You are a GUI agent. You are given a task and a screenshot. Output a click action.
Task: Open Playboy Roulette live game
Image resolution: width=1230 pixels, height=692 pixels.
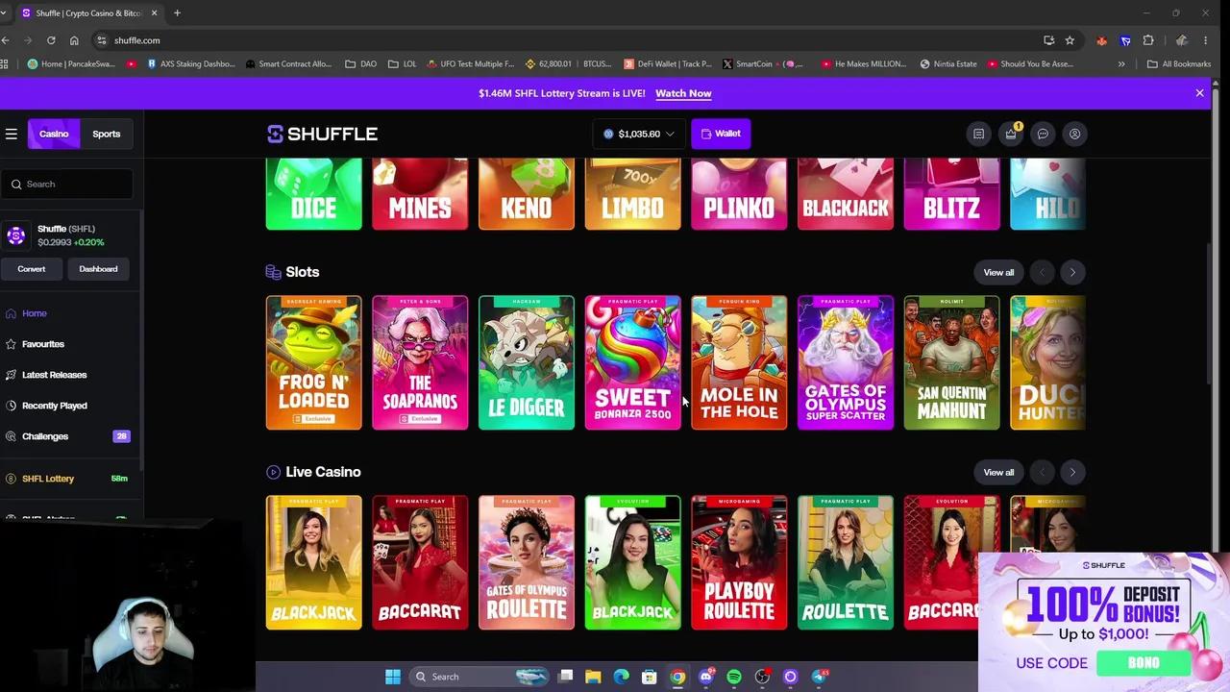[x=739, y=562]
